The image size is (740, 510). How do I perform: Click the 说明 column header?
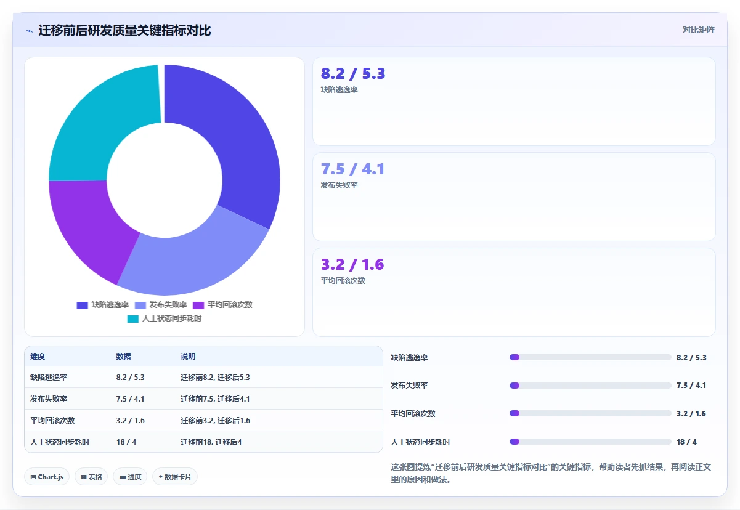pos(188,357)
